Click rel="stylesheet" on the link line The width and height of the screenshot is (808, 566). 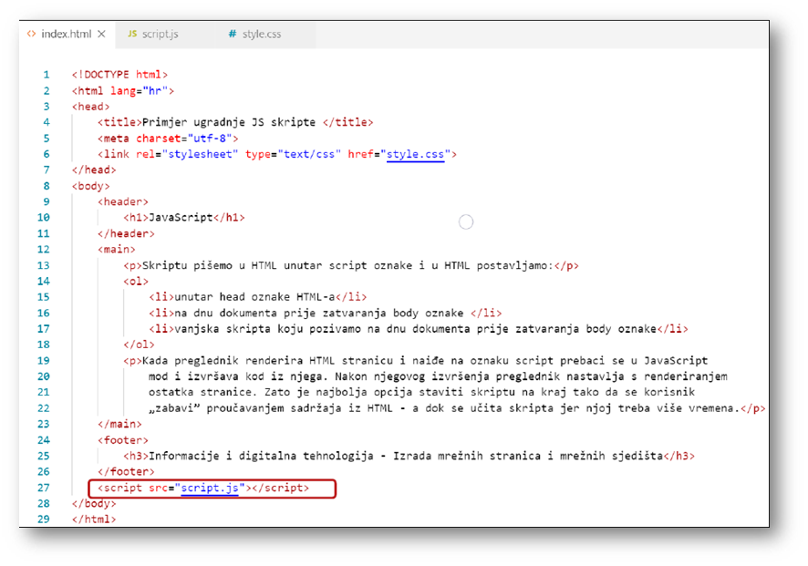(x=187, y=154)
